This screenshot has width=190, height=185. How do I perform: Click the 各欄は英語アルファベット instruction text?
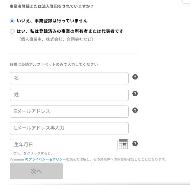coord(54,65)
